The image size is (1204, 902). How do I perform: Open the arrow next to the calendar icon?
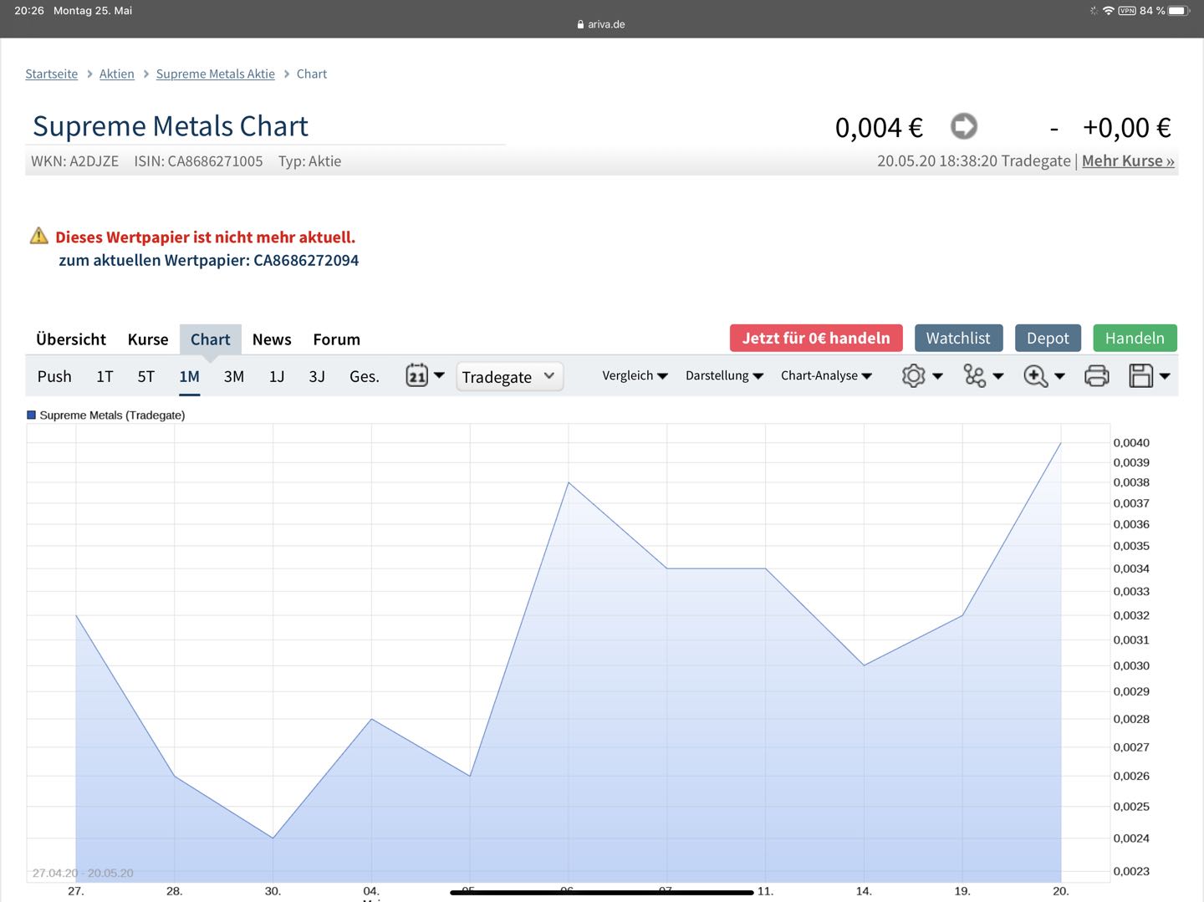click(439, 375)
